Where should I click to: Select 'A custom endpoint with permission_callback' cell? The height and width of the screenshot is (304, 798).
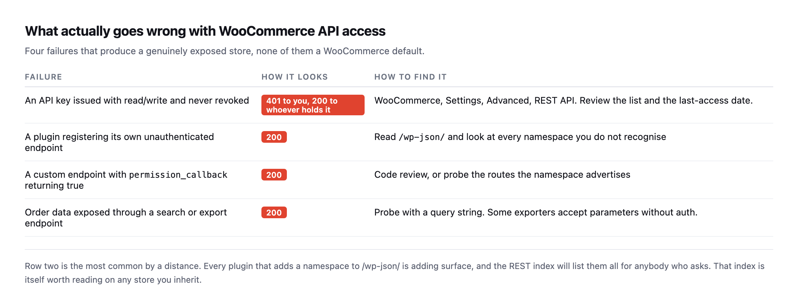(126, 180)
